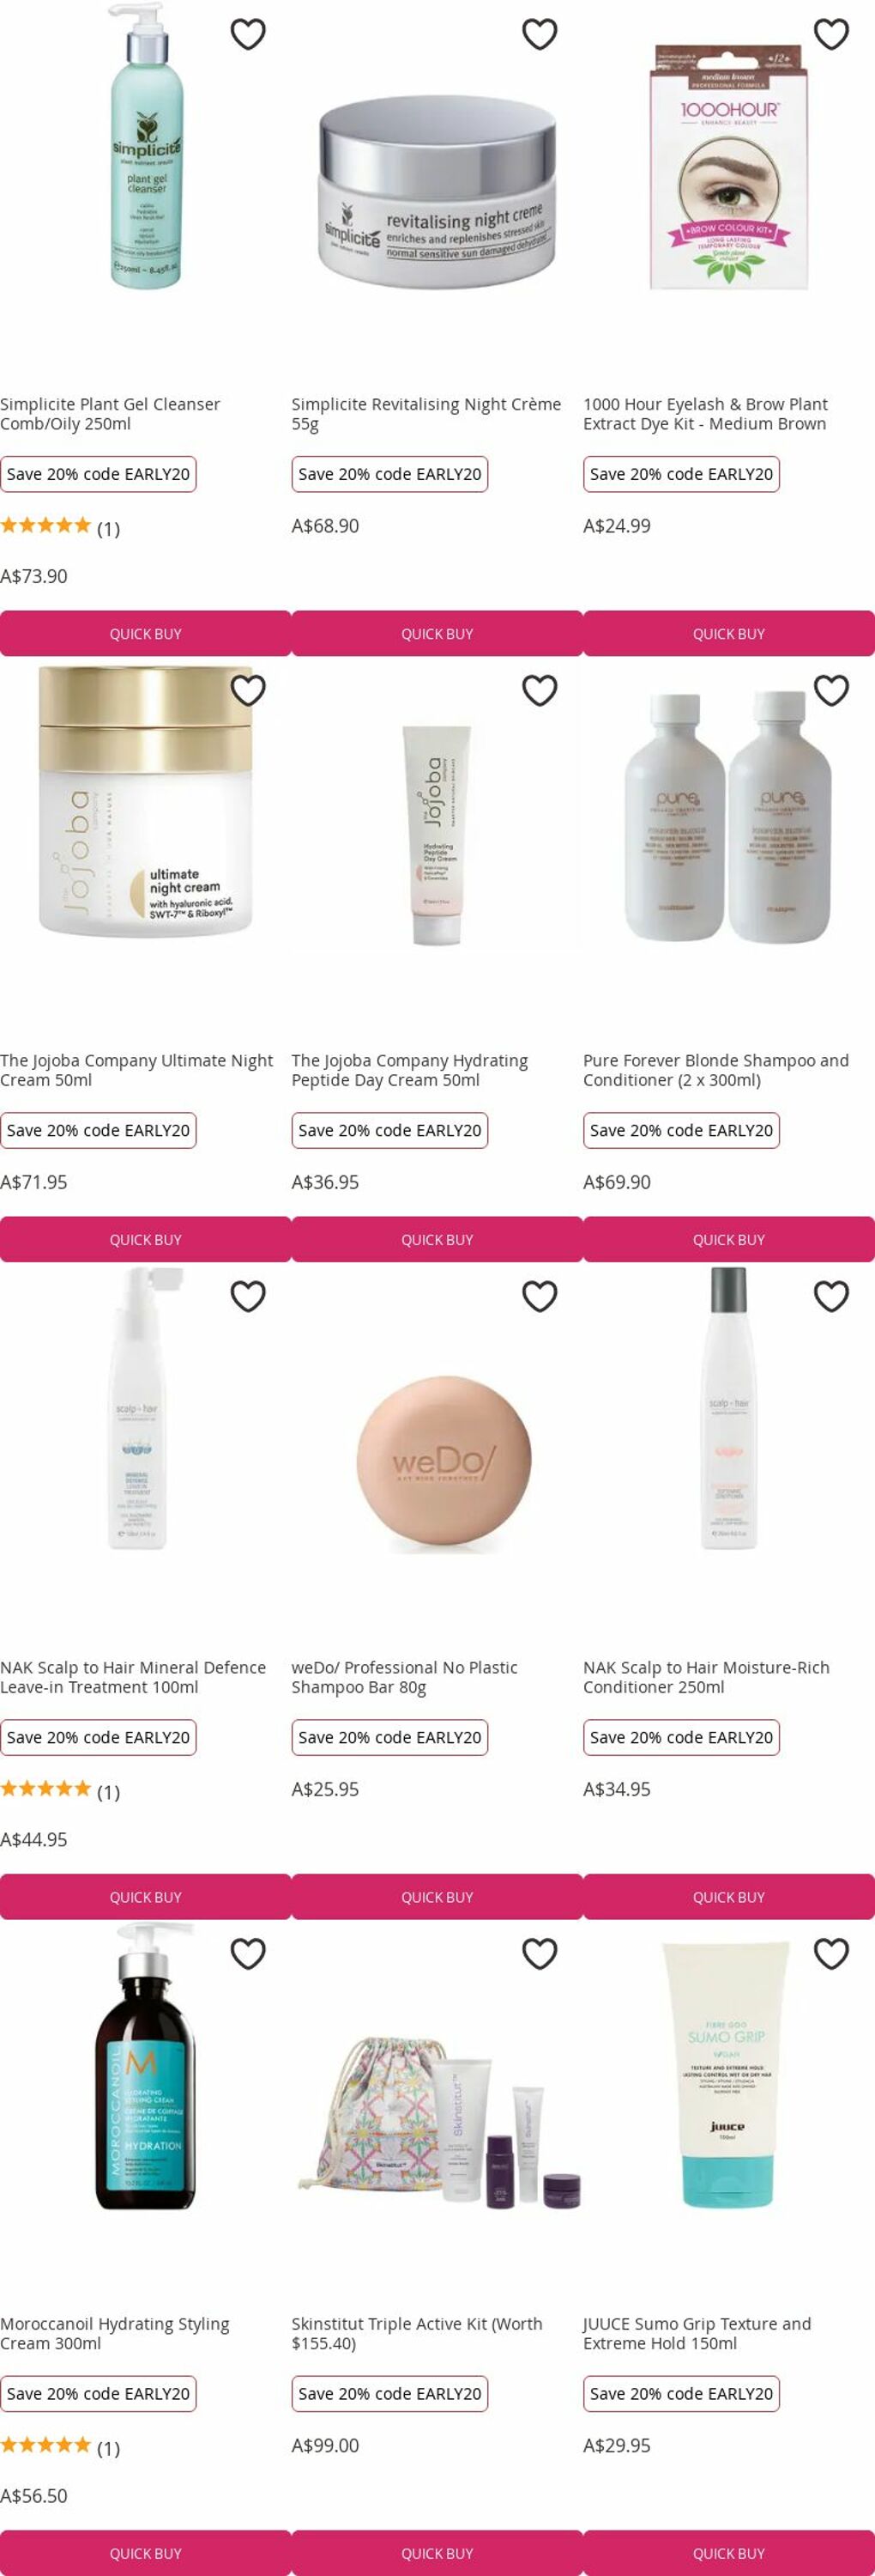
Task: Save Jojoba Hydrating Peptide Day Cream to wishlist
Action: point(540,690)
